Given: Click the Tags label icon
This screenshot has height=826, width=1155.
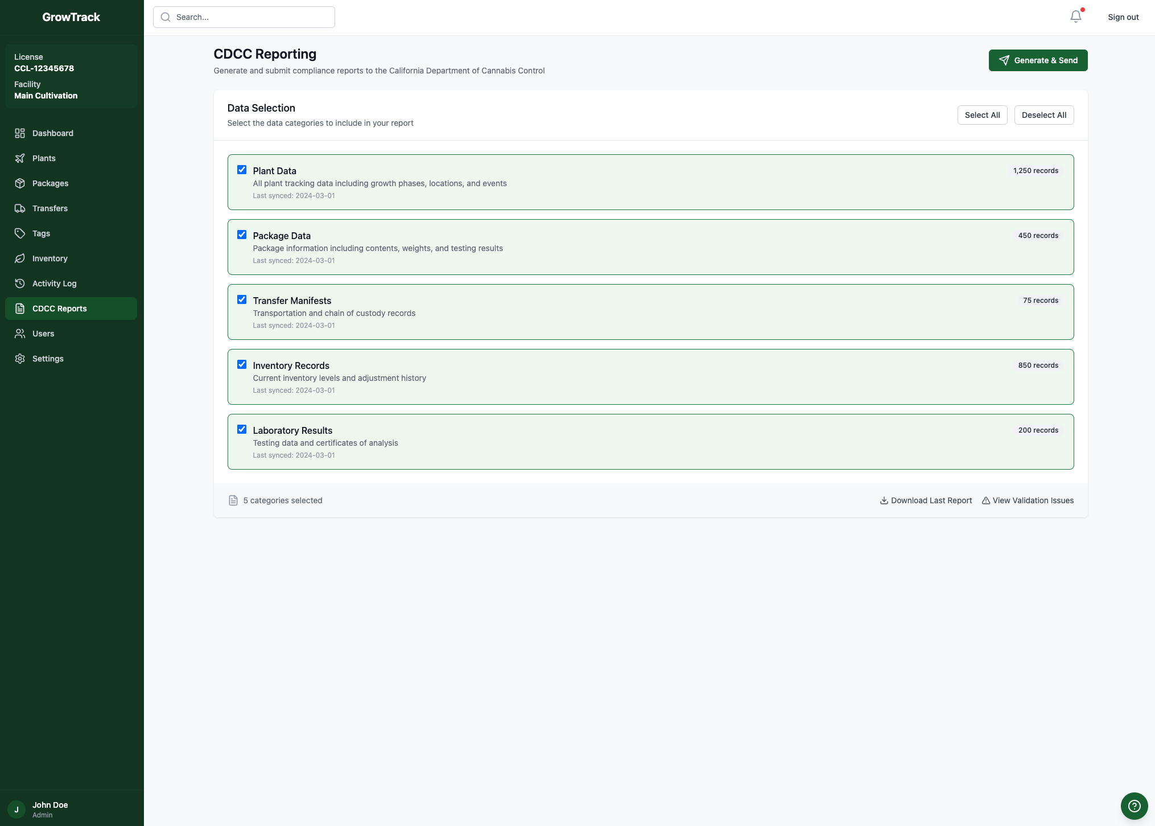Looking at the screenshot, I should [x=20, y=233].
